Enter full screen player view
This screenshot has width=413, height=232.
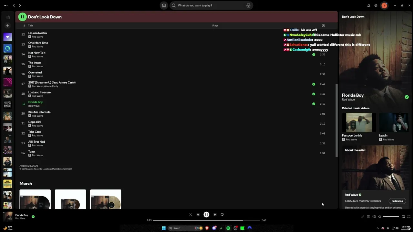(409, 217)
